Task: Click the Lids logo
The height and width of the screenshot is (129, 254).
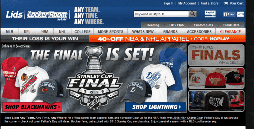Action: click(14, 15)
